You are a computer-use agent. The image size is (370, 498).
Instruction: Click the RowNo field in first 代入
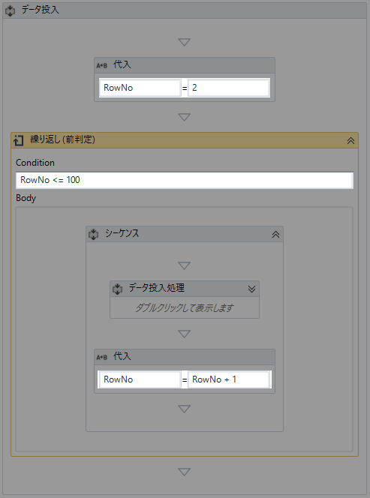140,88
